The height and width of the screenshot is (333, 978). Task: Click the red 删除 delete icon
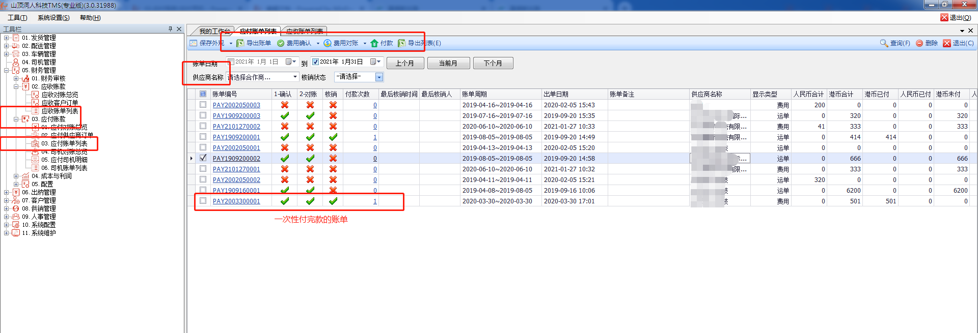(919, 43)
